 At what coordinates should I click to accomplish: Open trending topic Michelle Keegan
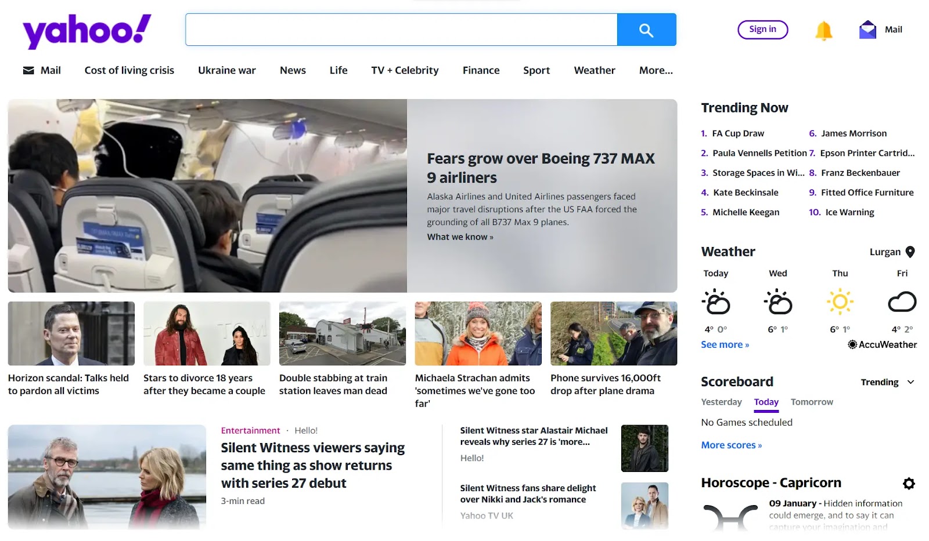746,212
